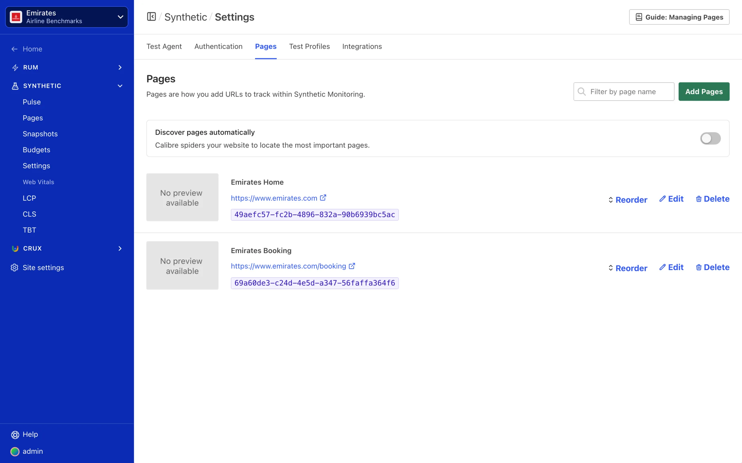Image resolution: width=742 pixels, height=463 pixels.
Task: Open Snapshots in the sidebar
Action: 40,134
